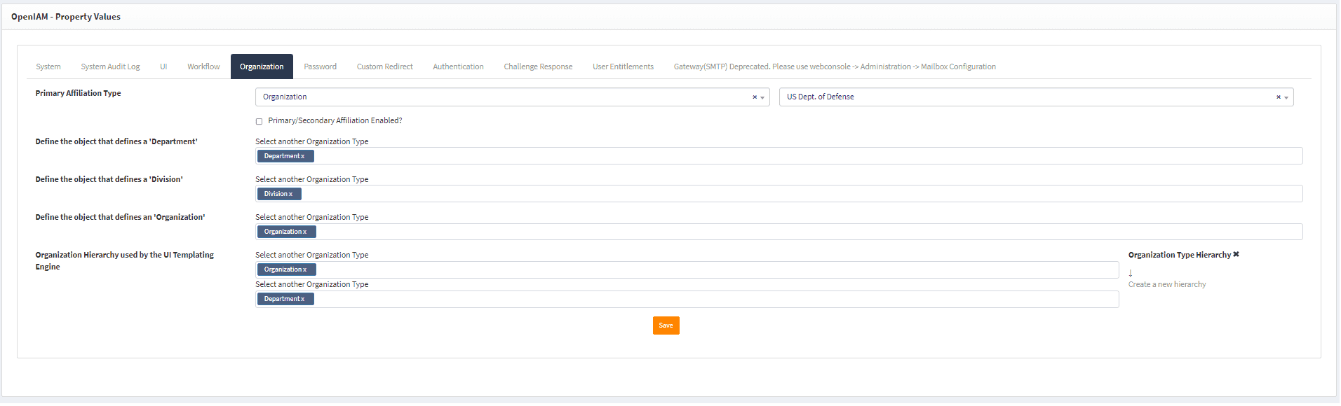Screen dimensions: 1341x406
Task: Click the hierarchy down arrow icon
Action: pos(1131,273)
